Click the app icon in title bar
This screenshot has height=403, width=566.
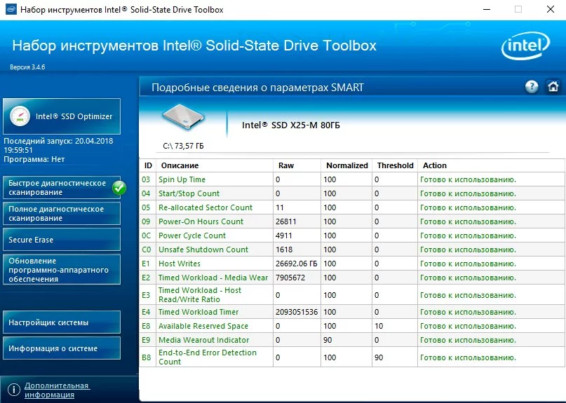click(11, 9)
